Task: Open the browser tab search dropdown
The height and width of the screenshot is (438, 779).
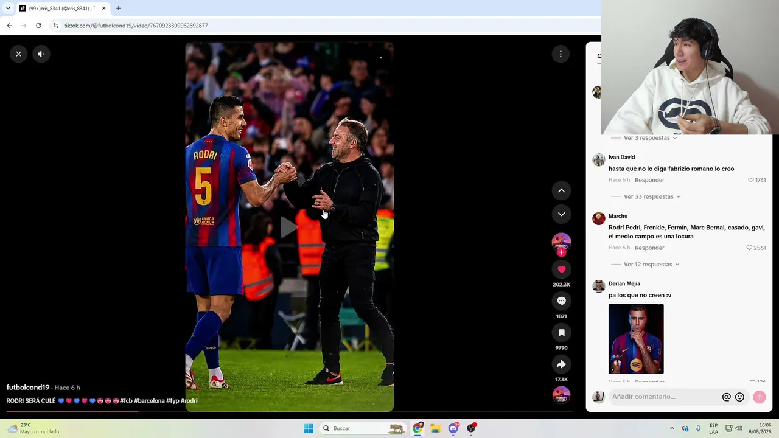Action: [x=8, y=9]
